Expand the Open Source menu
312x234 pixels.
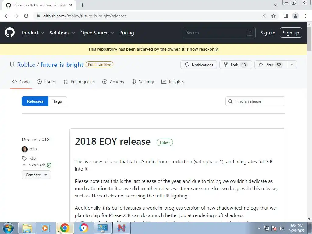[x=97, y=33]
